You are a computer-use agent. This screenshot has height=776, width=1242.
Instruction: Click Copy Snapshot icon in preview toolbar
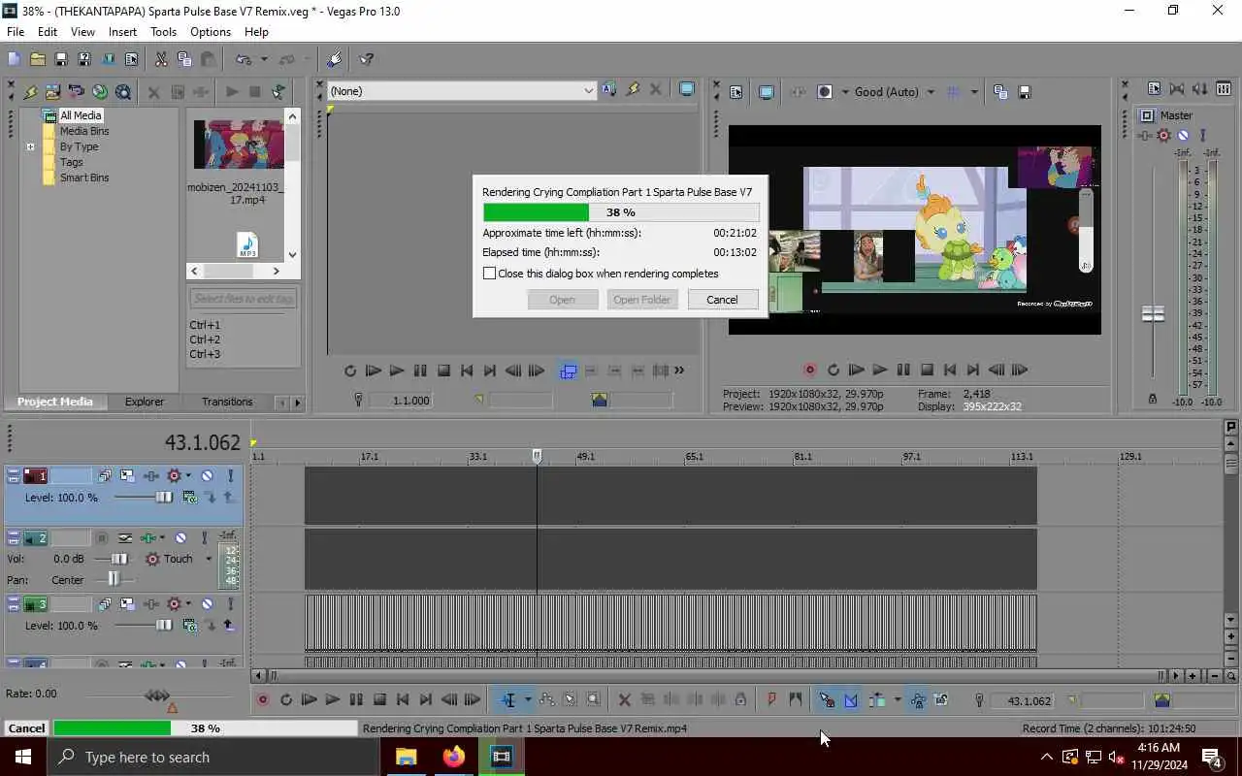(1000, 92)
